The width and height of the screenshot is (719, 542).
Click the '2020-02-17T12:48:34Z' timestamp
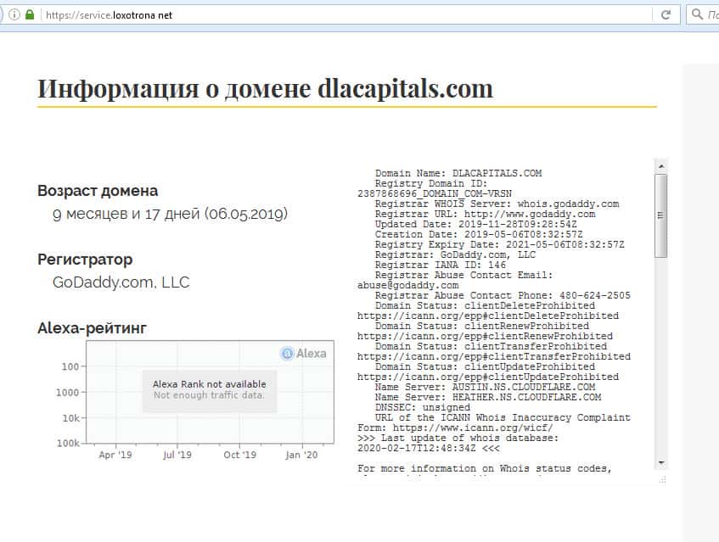coord(416,448)
